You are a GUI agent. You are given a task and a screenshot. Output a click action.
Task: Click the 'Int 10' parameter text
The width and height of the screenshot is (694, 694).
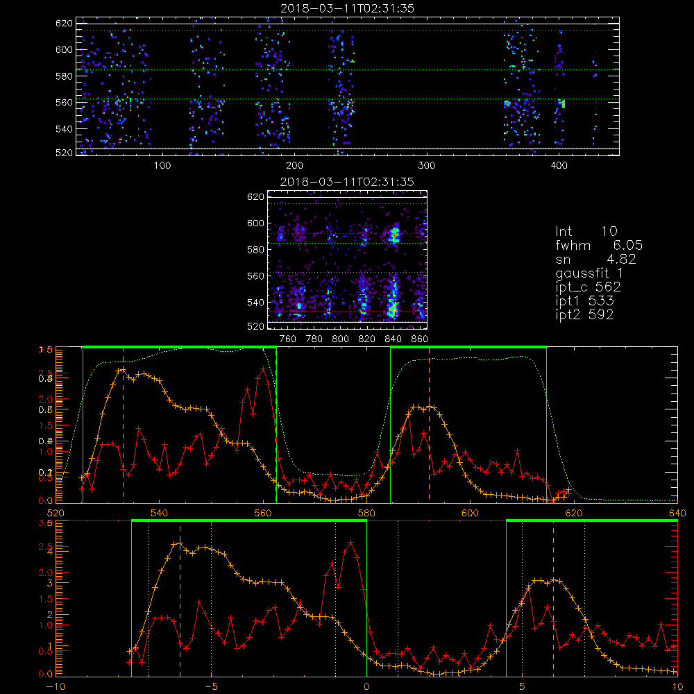586,231
